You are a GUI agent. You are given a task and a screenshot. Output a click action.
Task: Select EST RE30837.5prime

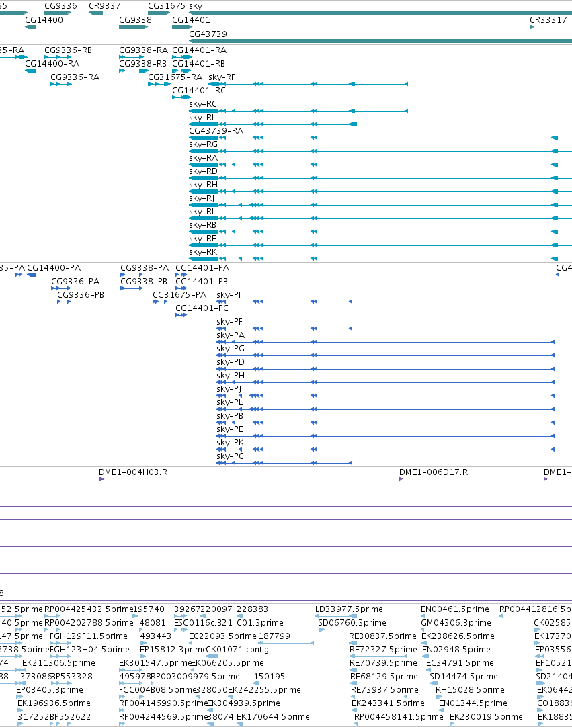(382, 636)
